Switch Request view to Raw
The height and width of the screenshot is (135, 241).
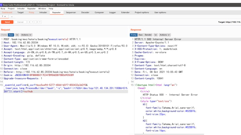point(11,35)
